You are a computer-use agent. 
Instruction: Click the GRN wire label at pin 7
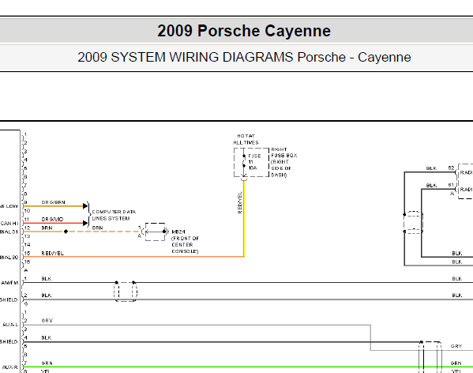tap(47, 363)
